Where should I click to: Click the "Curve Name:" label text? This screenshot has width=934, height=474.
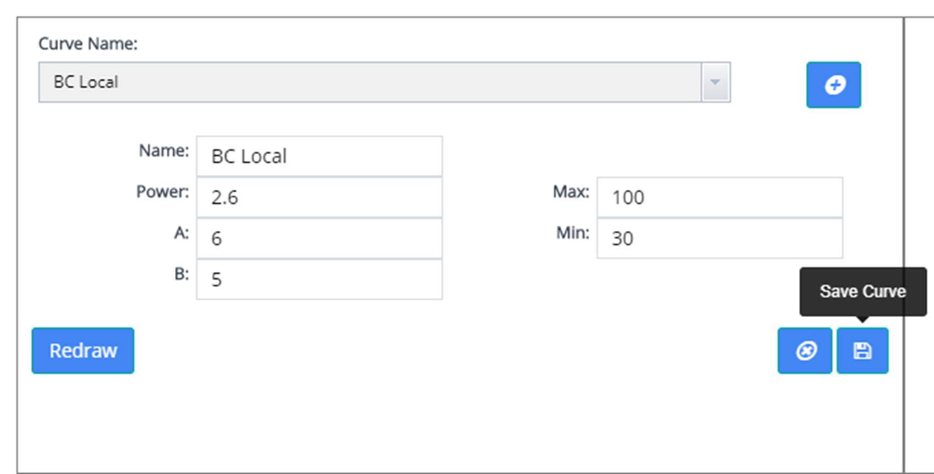coord(88,44)
